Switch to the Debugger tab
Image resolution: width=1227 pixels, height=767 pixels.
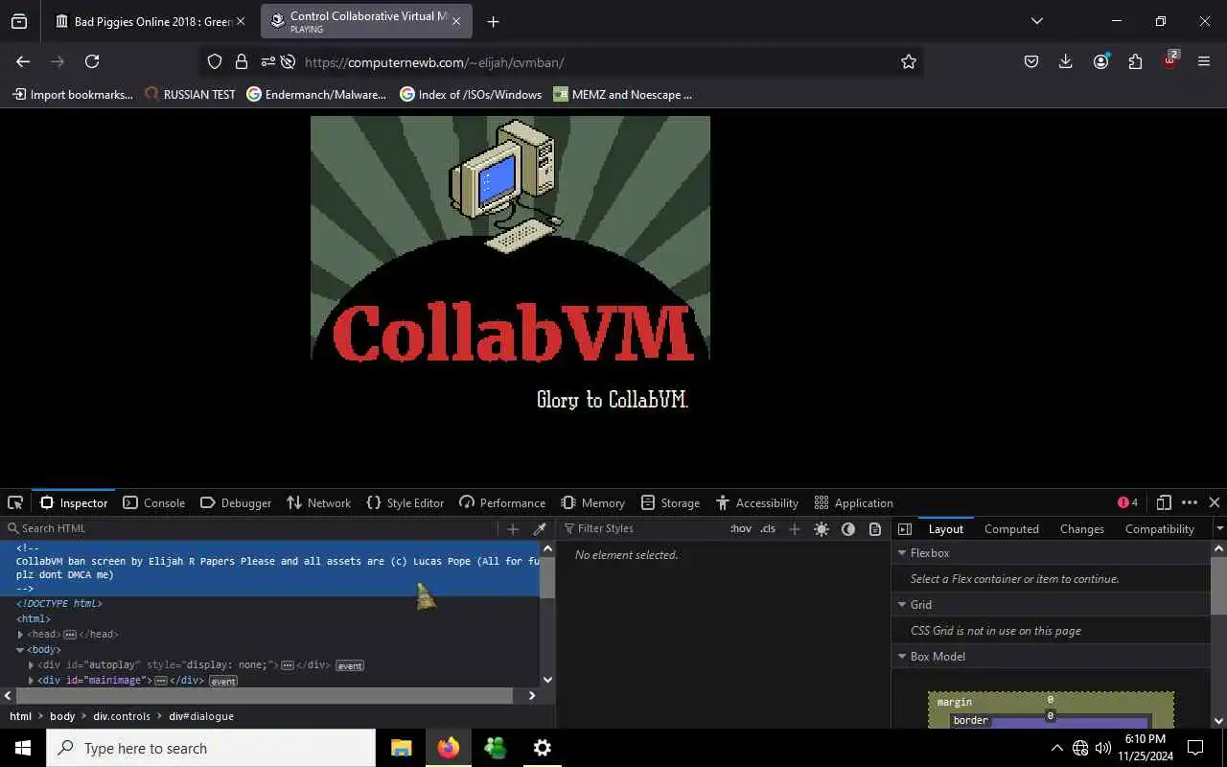coord(236,502)
